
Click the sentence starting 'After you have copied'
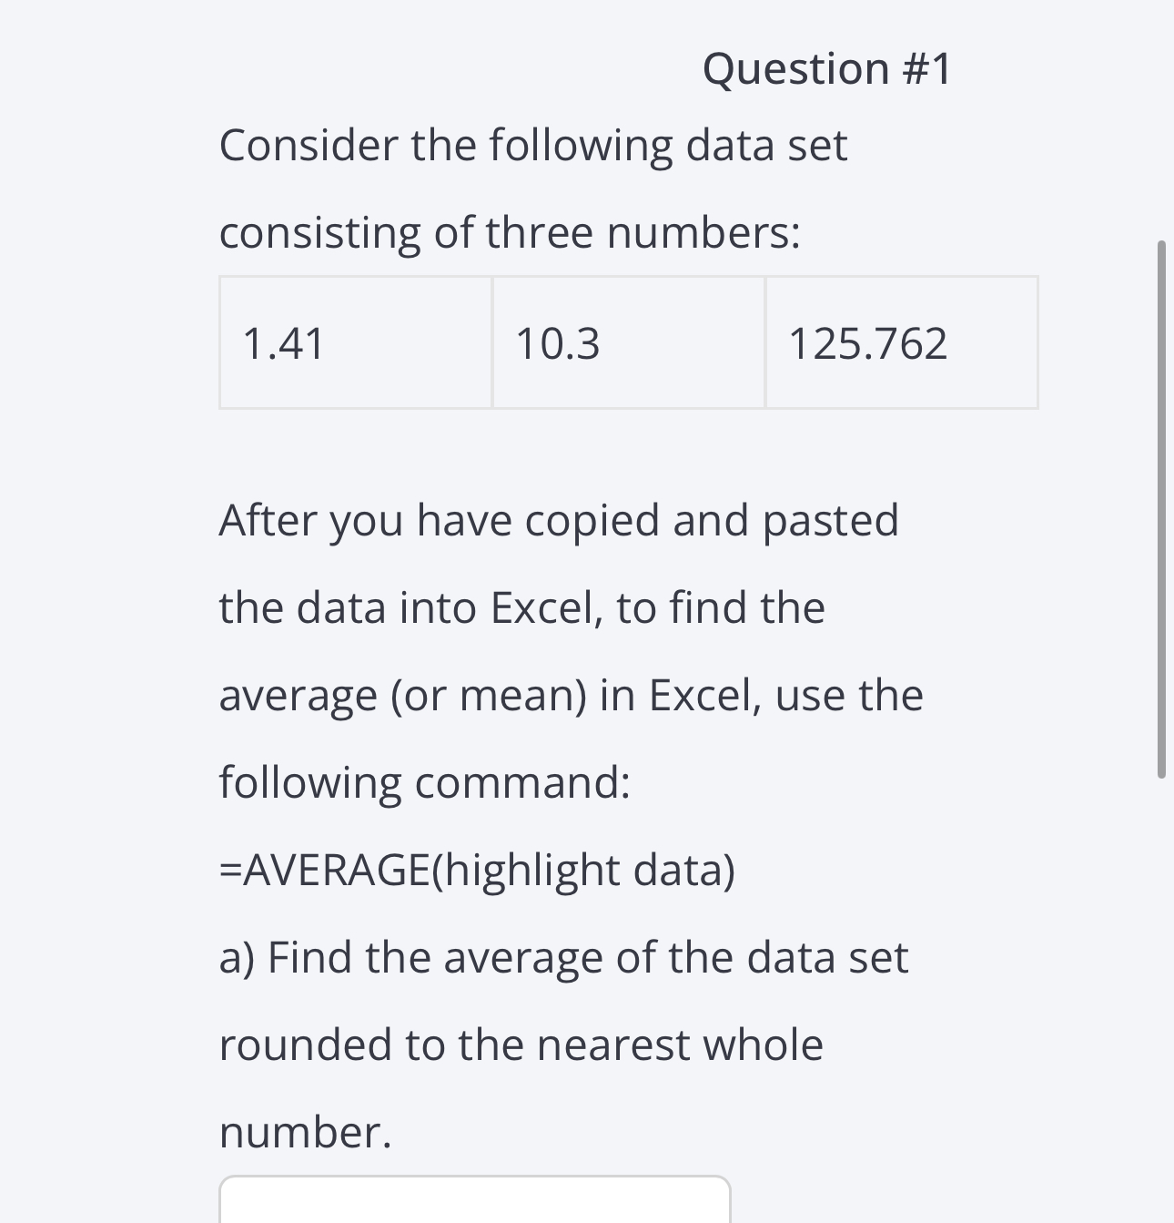[559, 519]
